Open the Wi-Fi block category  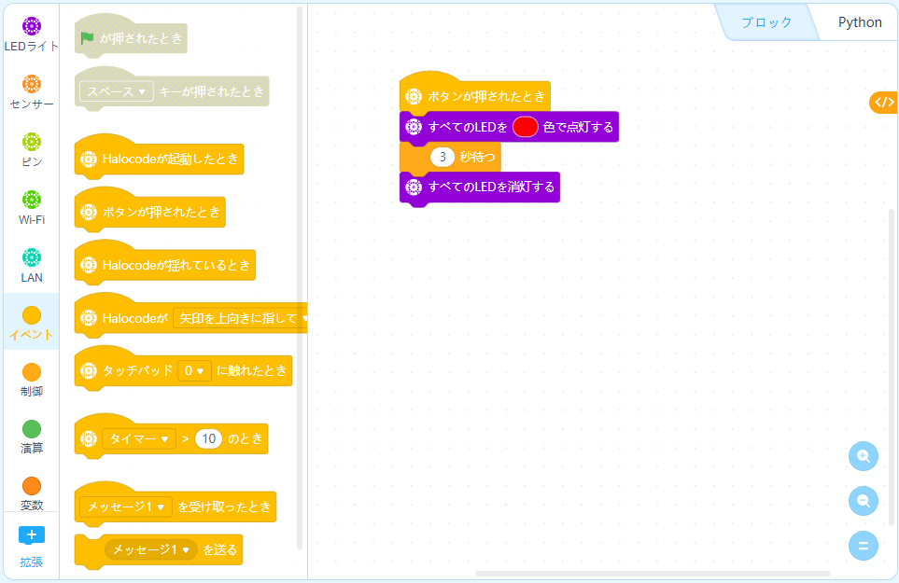click(x=32, y=208)
